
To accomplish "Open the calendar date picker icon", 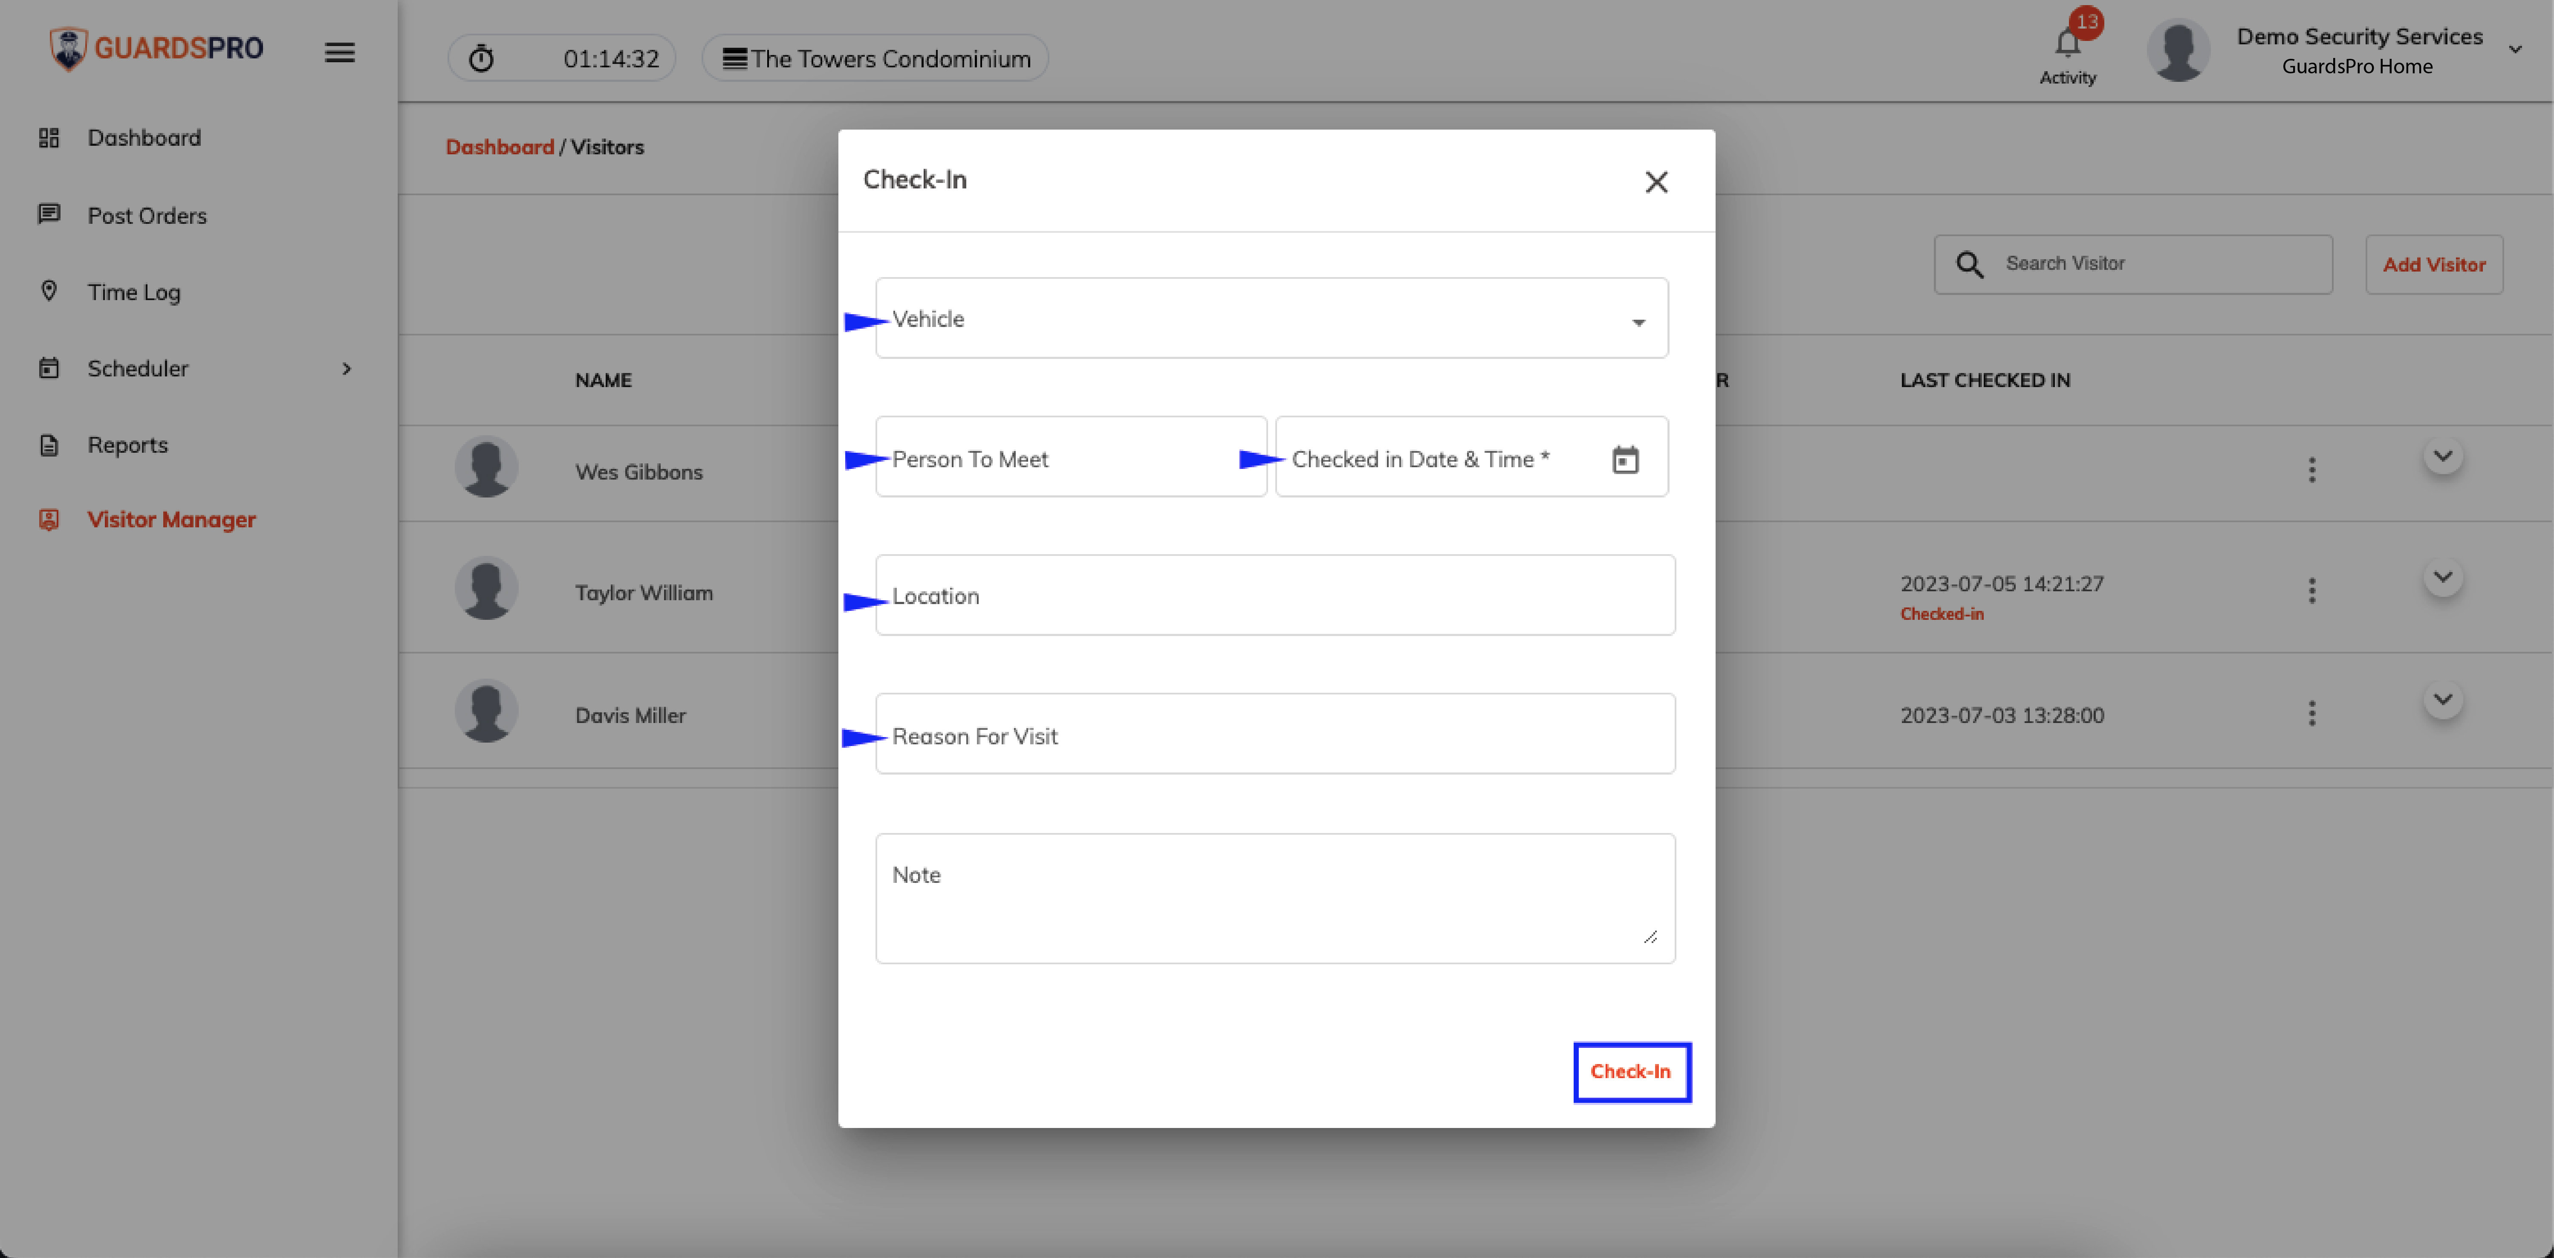I will click(x=1625, y=460).
